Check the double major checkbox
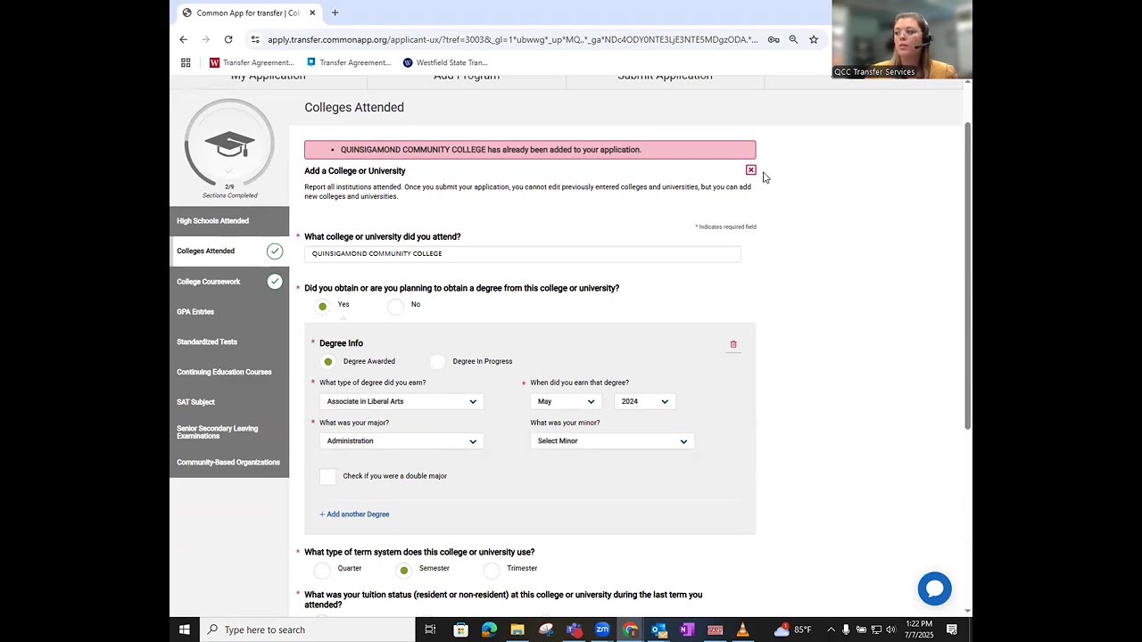Viewport: 1142px width, 642px height. pyautogui.click(x=328, y=476)
